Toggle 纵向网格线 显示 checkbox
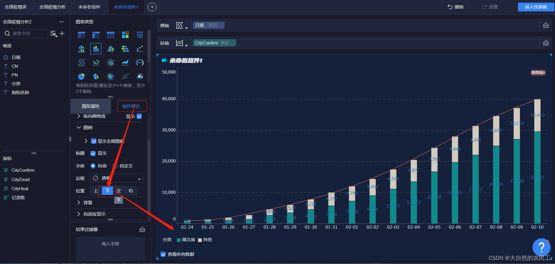This screenshot has width=555, height=264. pyautogui.click(x=139, y=116)
